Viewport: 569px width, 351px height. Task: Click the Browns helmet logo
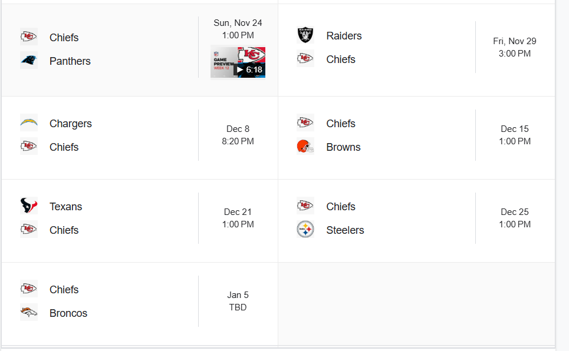305,147
